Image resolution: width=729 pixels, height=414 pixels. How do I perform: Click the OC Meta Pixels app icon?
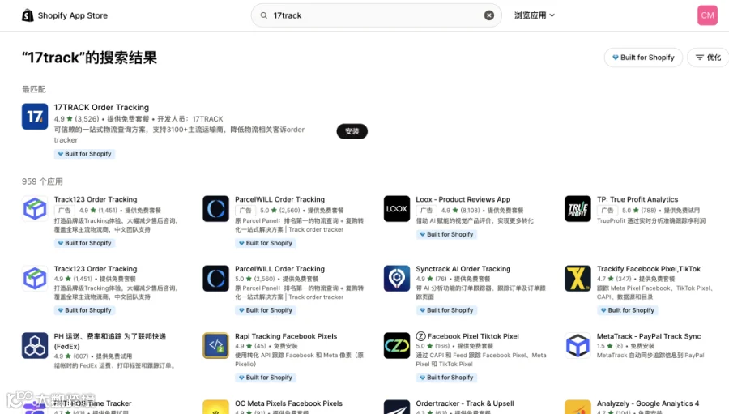click(215, 407)
